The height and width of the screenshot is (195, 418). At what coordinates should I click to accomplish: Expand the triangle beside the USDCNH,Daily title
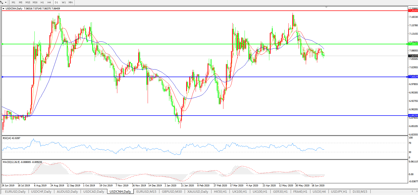point(3,9)
